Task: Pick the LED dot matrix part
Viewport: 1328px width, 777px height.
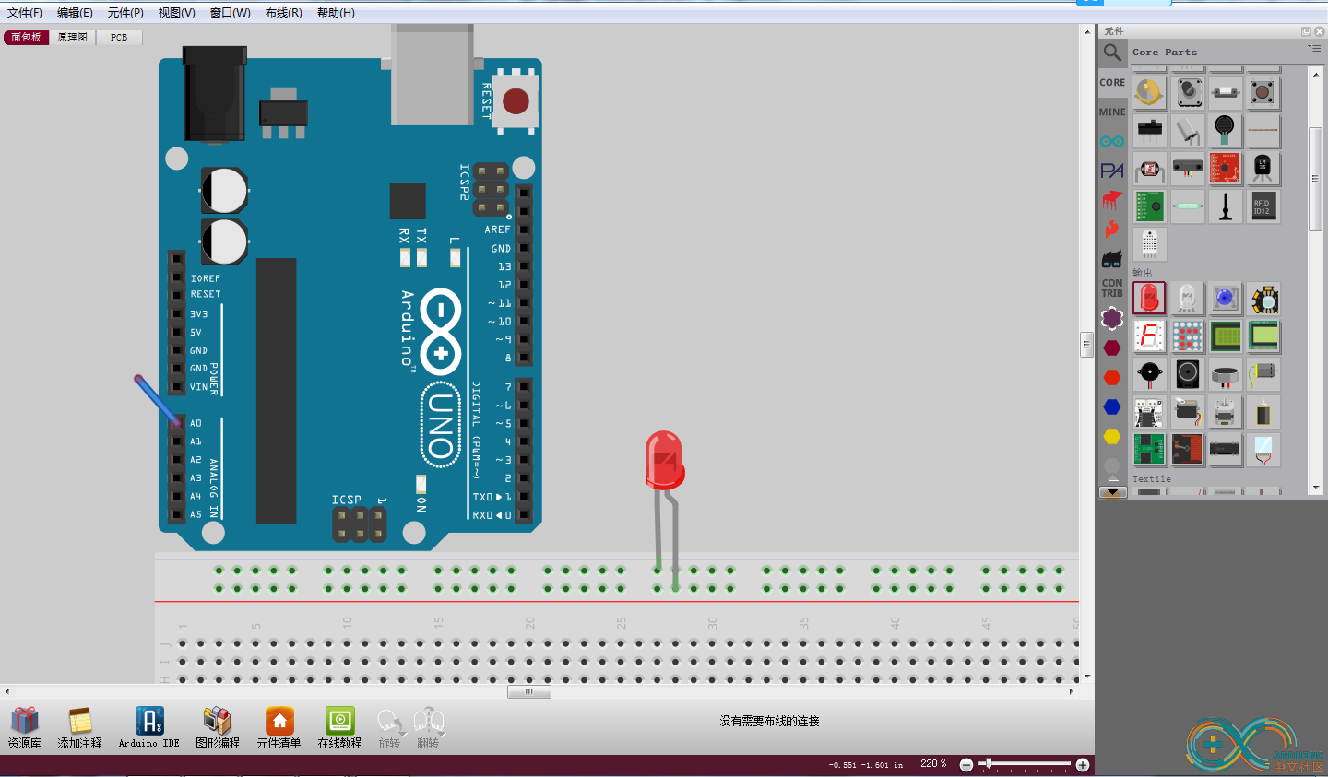Action: (1188, 336)
